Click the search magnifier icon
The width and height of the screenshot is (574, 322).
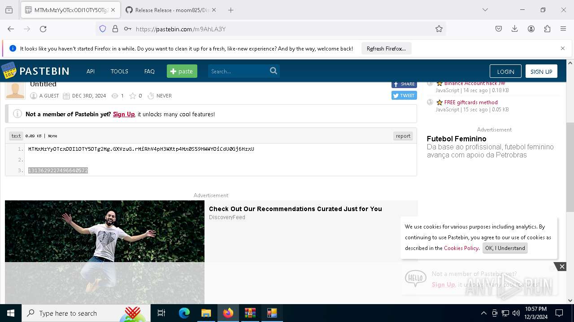274,71
